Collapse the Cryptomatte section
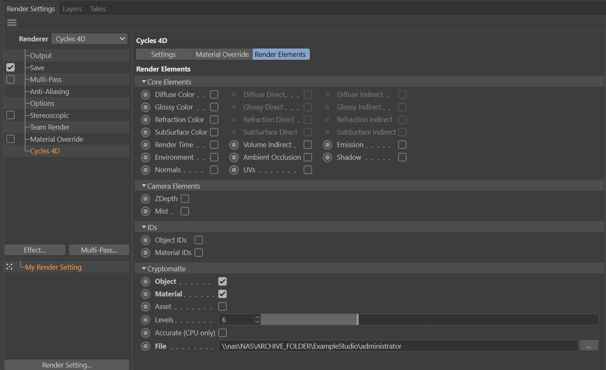This screenshot has width=606, height=370. [x=144, y=268]
